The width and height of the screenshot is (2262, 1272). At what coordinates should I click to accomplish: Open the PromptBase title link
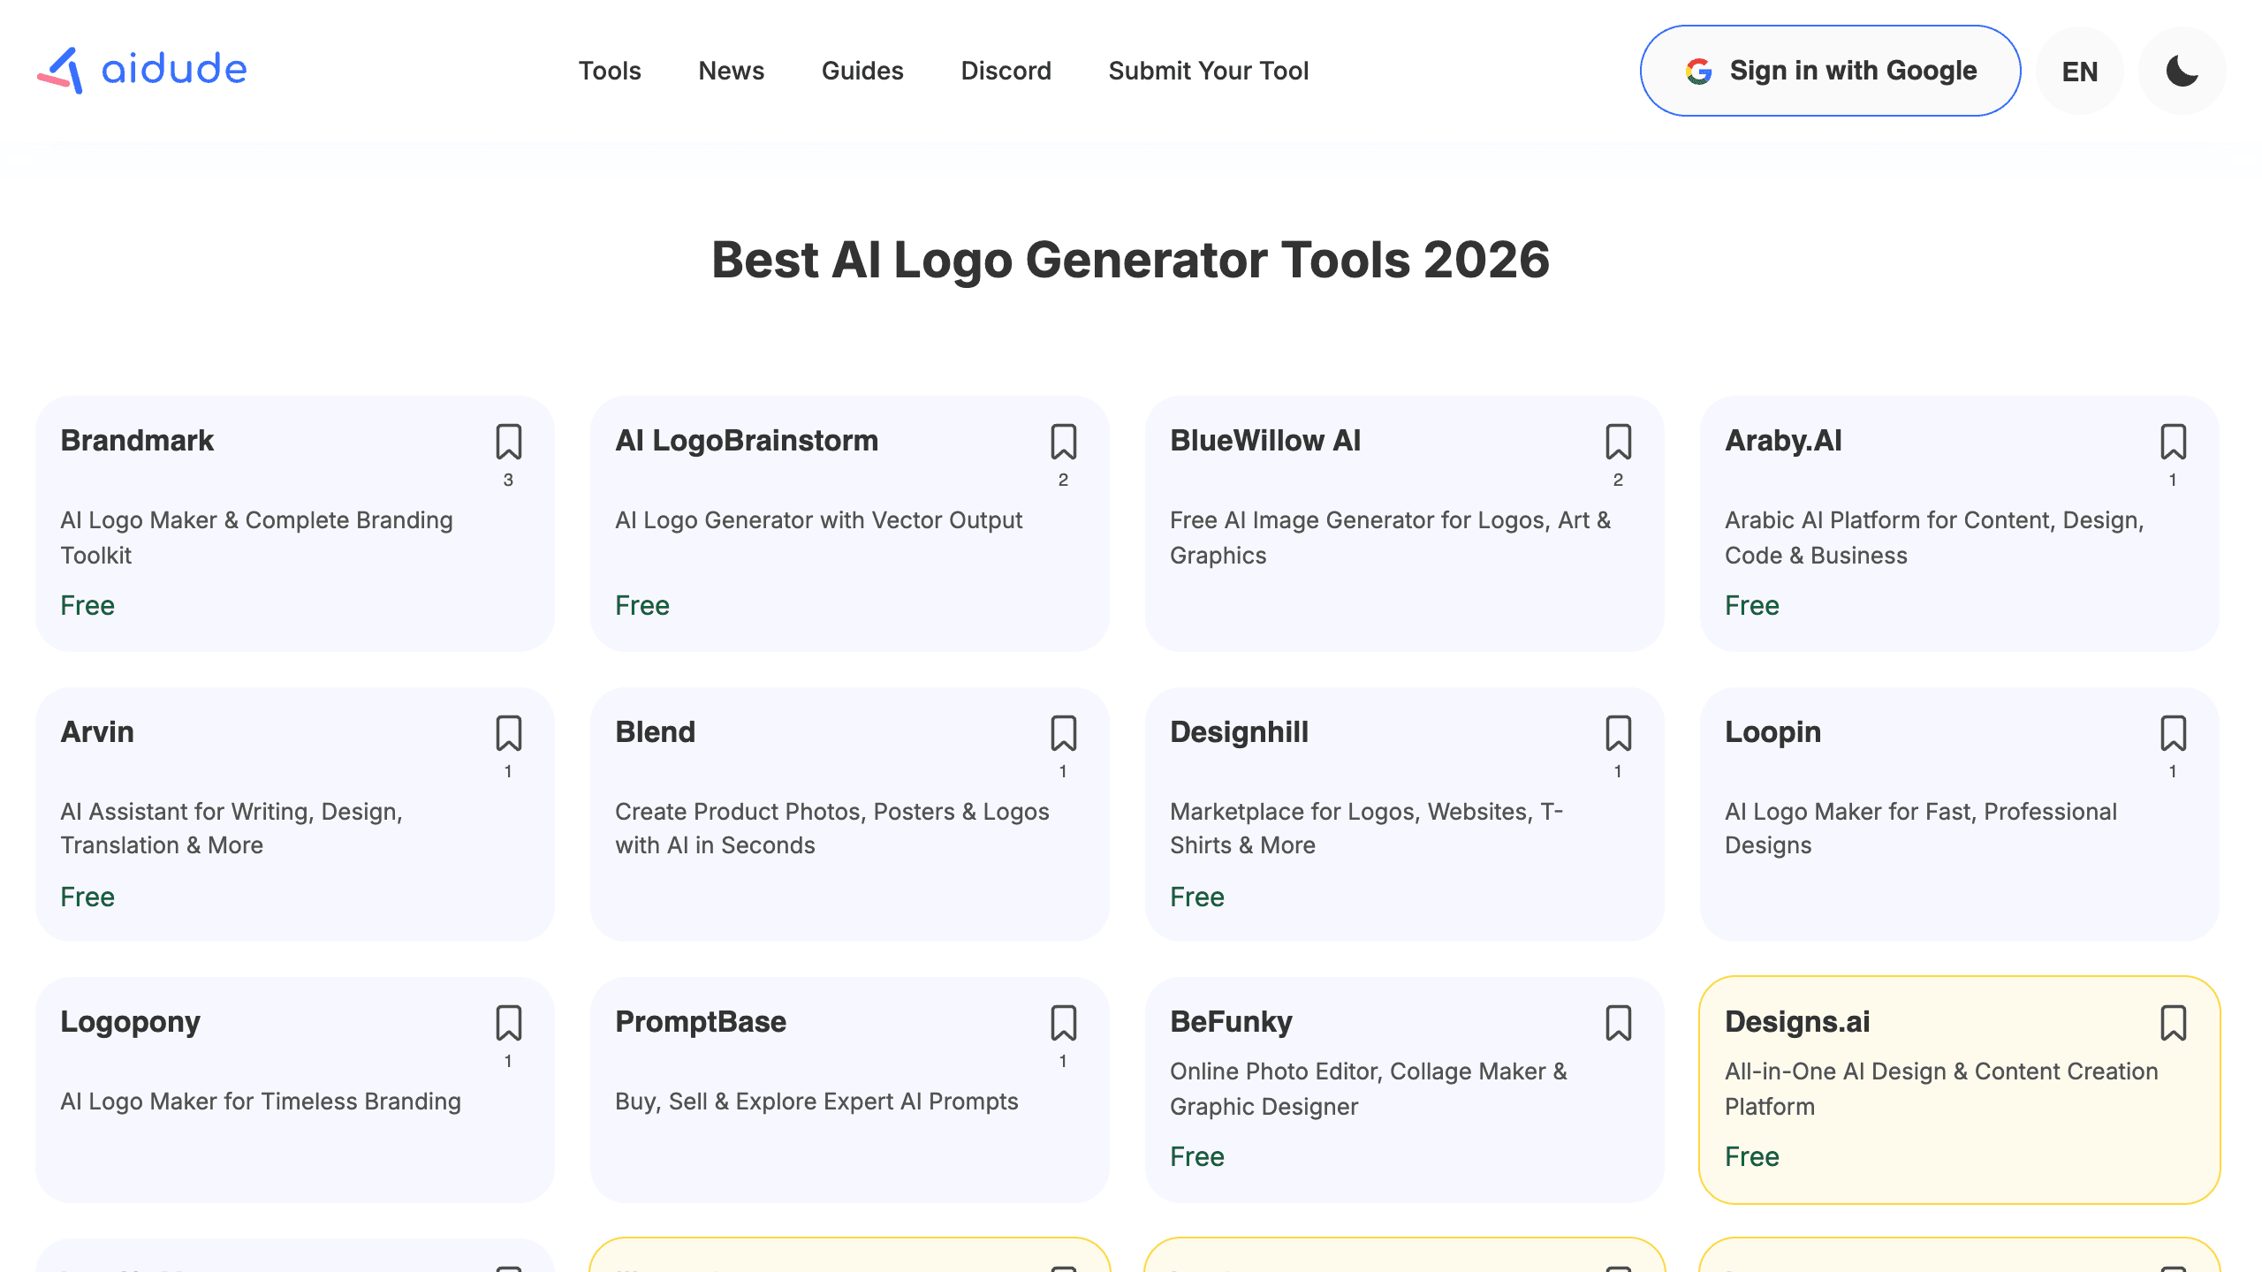click(x=701, y=1021)
